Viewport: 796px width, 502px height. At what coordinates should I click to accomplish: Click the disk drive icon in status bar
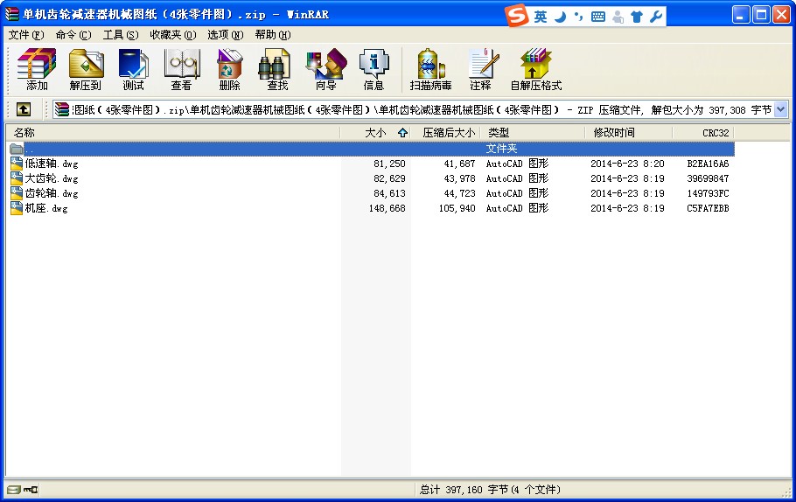coord(14,490)
